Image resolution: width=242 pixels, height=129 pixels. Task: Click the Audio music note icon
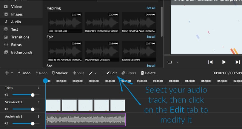pos(6,22)
